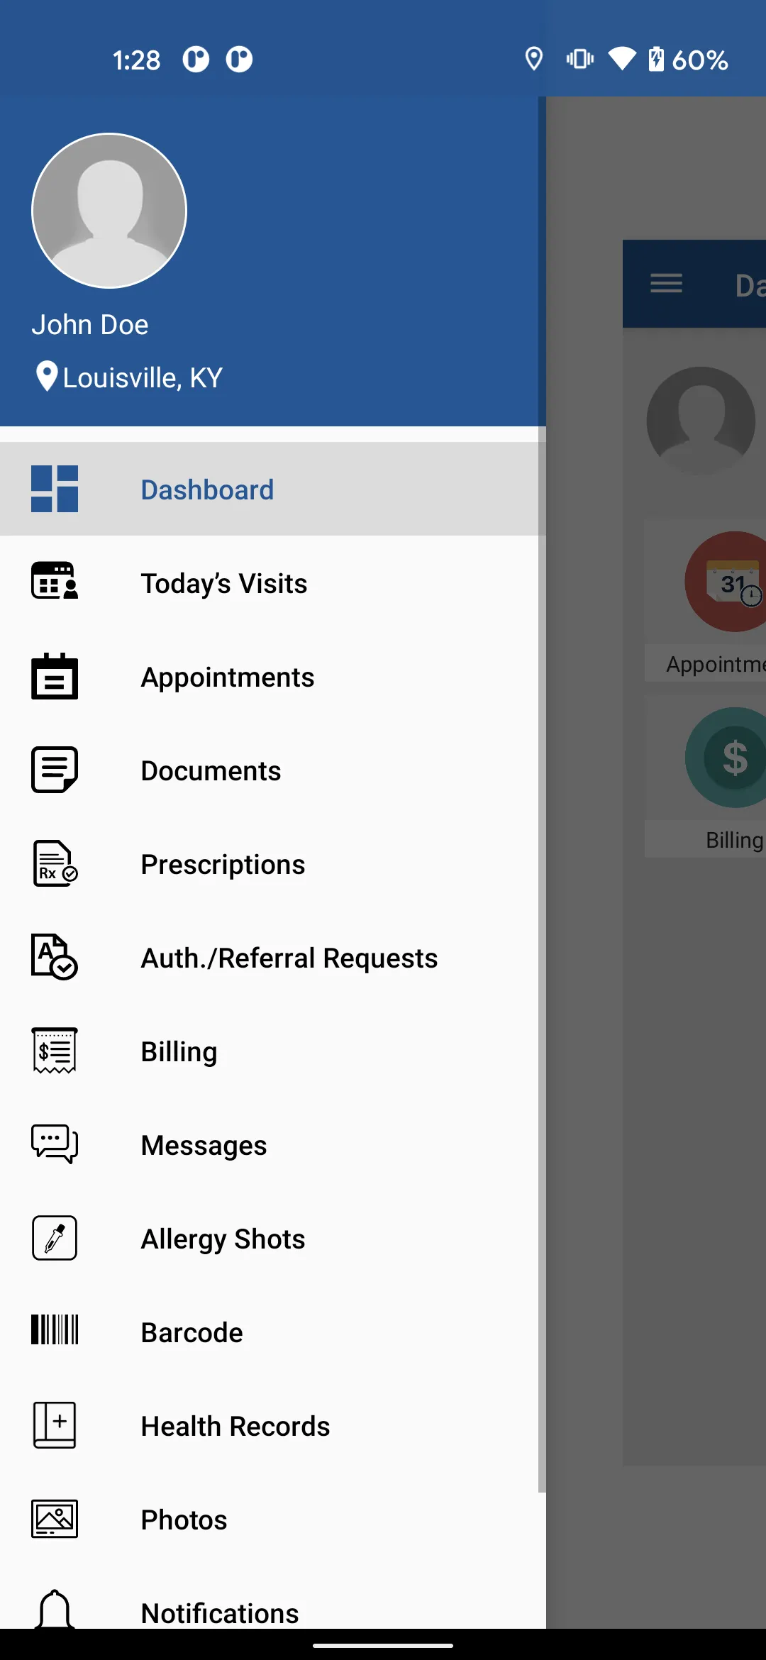Image resolution: width=766 pixels, height=1660 pixels.
Task: Tap the Allergy Shots syringe icon
Action: point(55,1238)
